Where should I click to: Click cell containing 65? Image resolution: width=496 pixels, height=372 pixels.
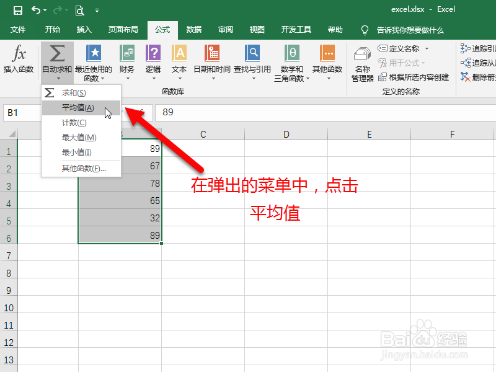point(120,200)
